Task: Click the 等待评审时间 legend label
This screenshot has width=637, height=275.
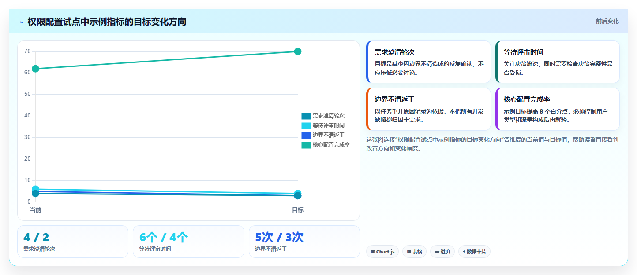Action: (329, 126)
